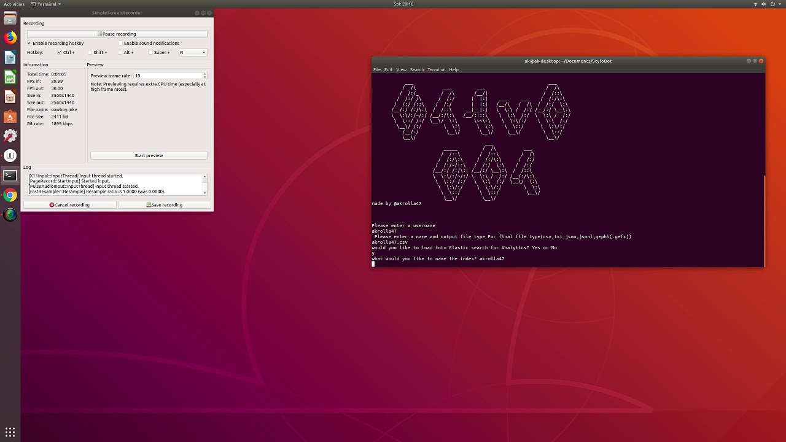Select the Resample ratio log line

click(x=97, y=192)
